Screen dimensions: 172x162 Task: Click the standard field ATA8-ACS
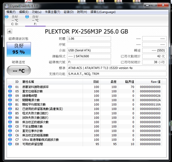(117, 68)
